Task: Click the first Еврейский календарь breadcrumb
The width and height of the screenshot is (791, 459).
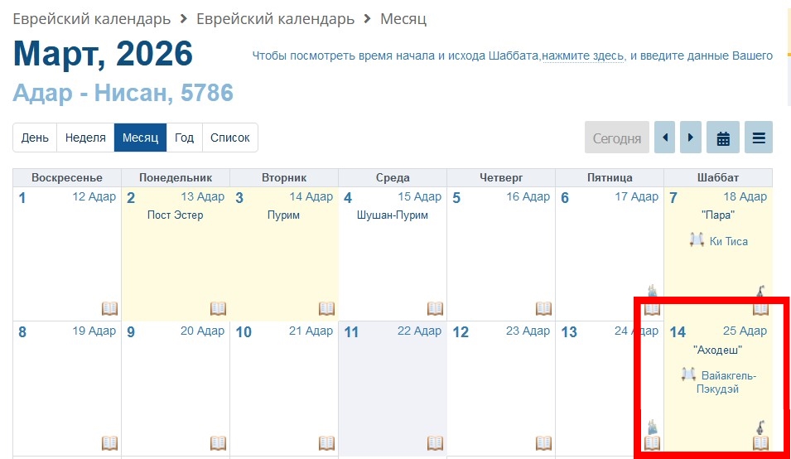Action: (x=91, y=19)
